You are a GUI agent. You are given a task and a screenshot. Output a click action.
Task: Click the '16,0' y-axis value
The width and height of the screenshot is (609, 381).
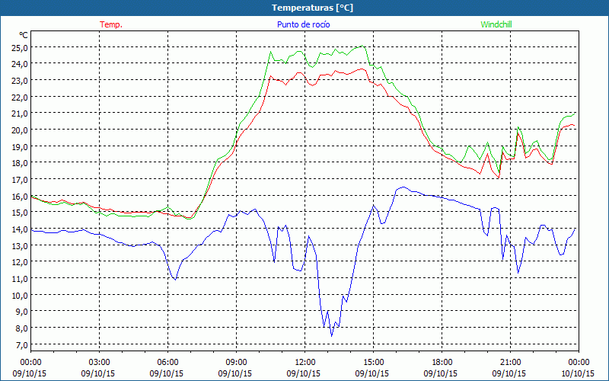(20, 197)
